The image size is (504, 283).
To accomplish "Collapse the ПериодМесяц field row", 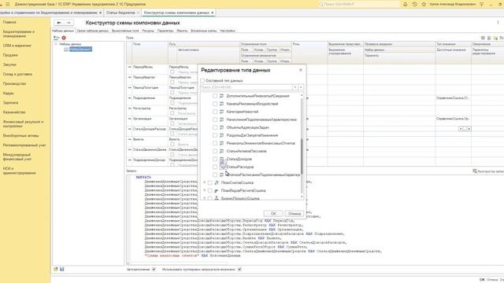I will (x=129, y=67).
